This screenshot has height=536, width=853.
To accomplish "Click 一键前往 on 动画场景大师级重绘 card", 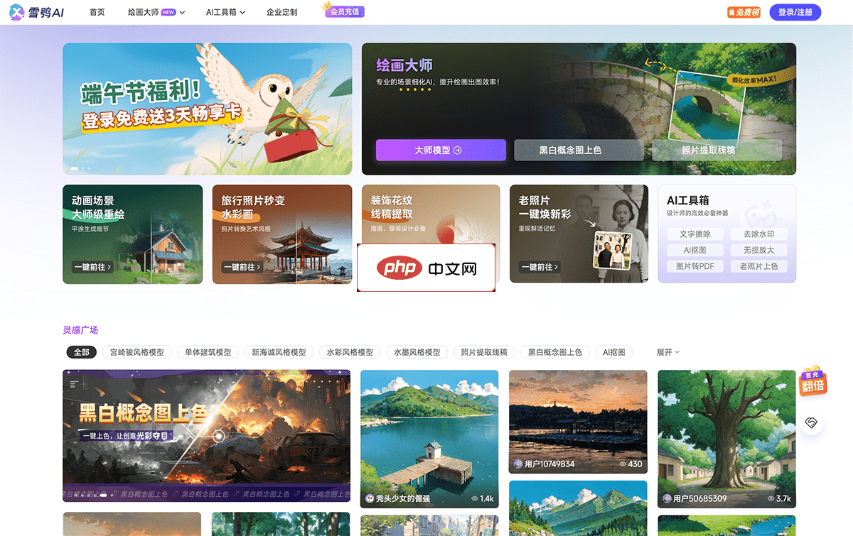I will point(92,267).
